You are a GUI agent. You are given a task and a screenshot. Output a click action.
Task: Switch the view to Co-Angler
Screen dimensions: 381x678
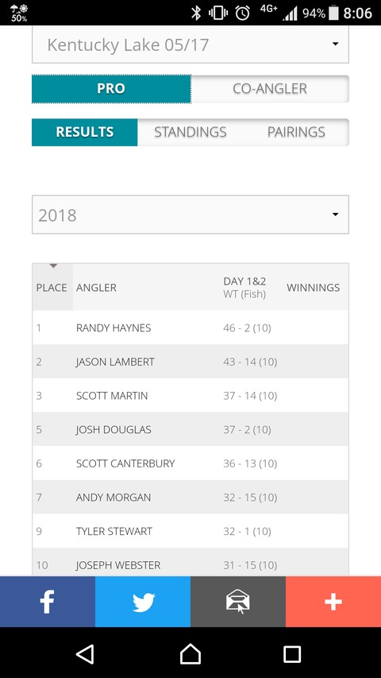[270, 89]
